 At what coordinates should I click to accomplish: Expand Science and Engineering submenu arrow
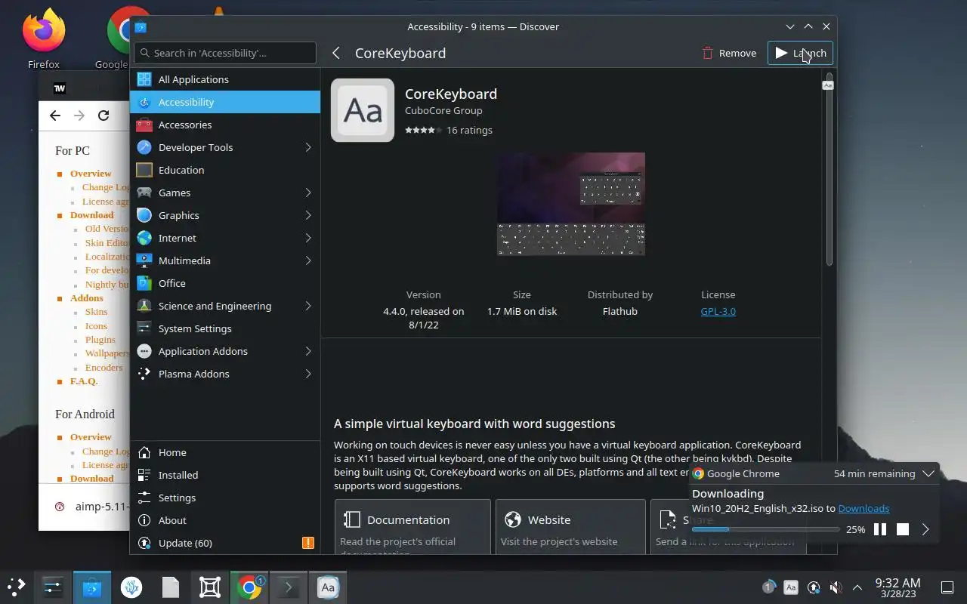(308, 306)
